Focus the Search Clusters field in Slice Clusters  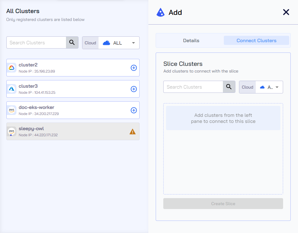193,87
